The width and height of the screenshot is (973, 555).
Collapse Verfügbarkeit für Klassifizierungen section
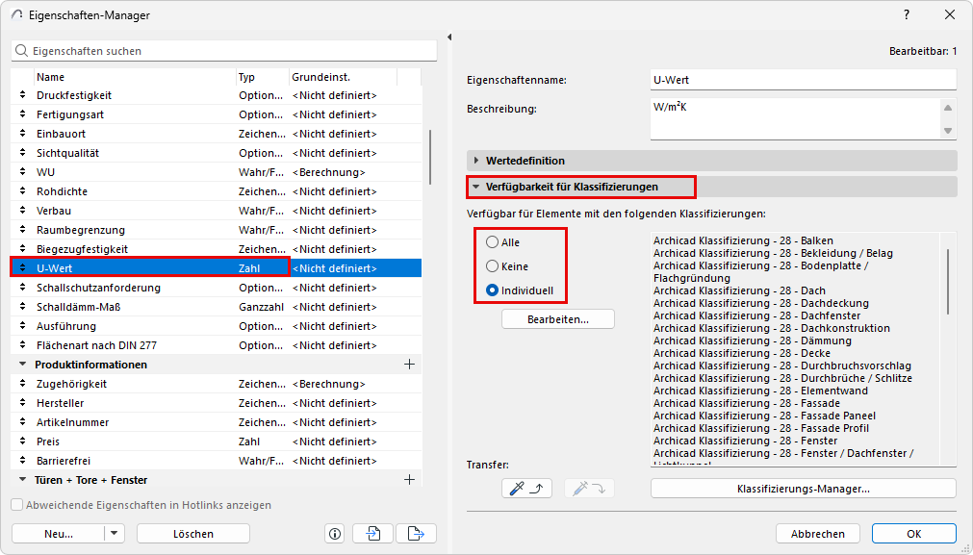pyautogui.click(x=476, y=187)
